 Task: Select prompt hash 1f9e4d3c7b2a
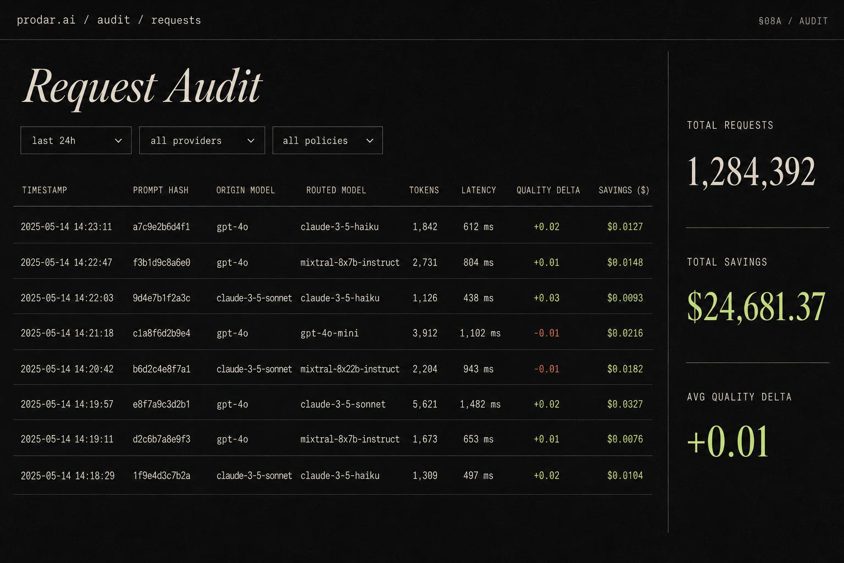161,476
